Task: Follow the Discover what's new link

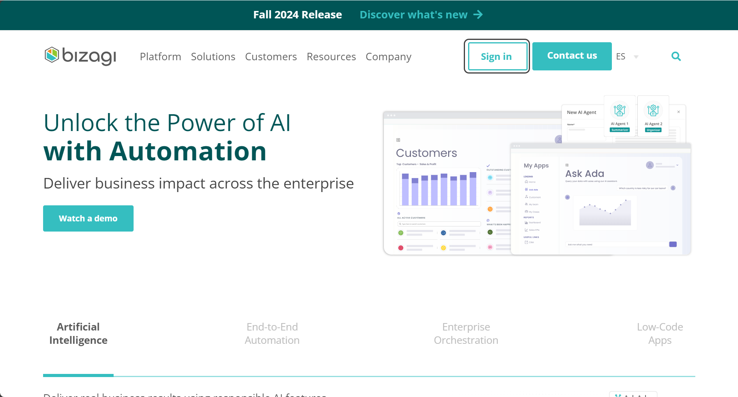Action: pyautogui.click(x=413, y=15)
